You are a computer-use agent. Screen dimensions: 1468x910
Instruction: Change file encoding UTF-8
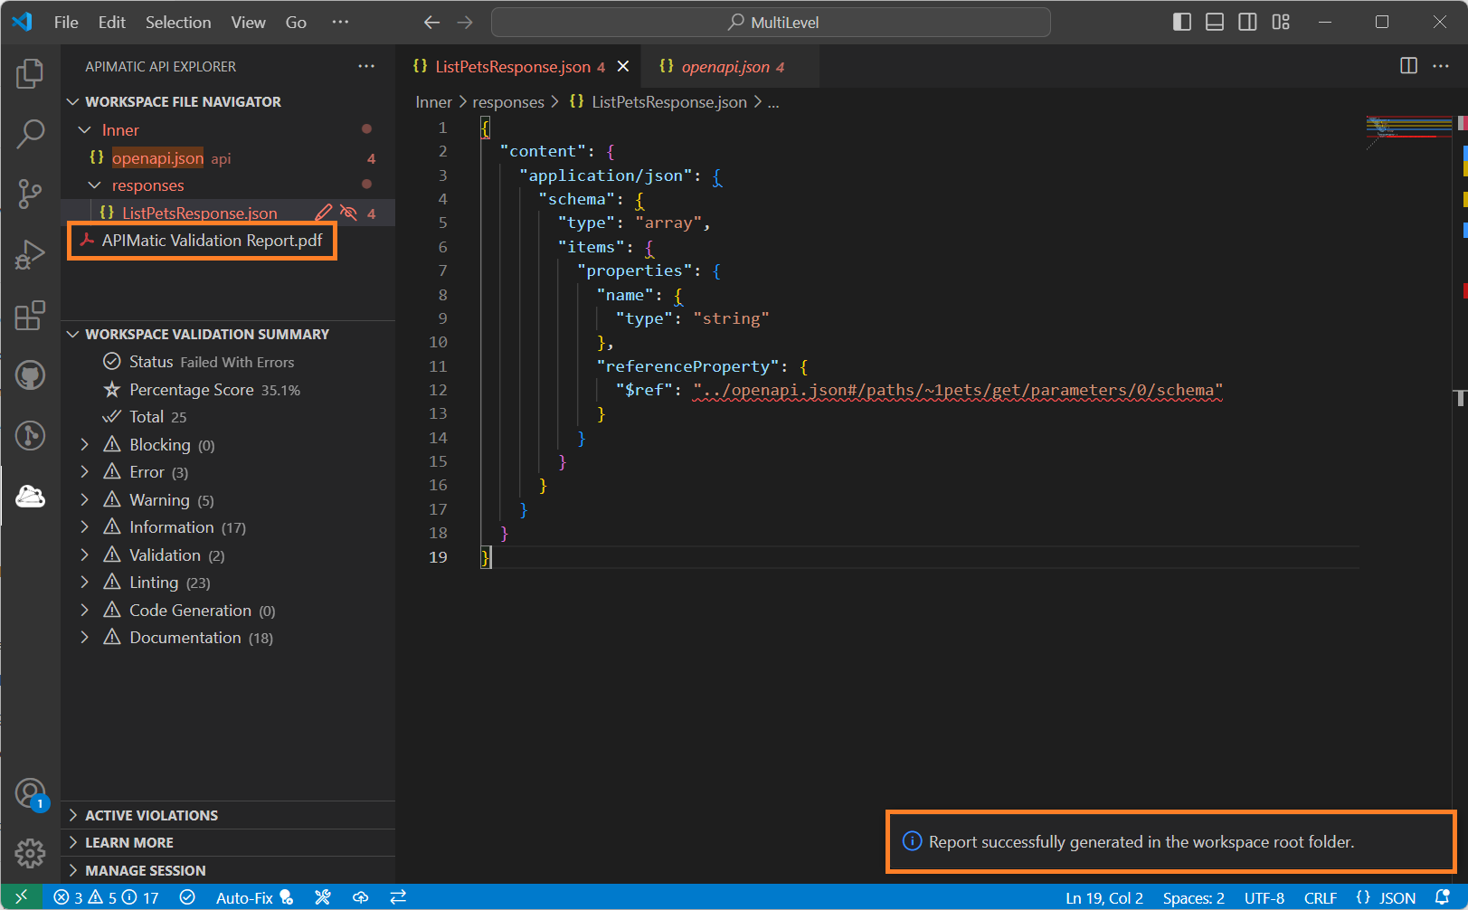pos(1264,897)
